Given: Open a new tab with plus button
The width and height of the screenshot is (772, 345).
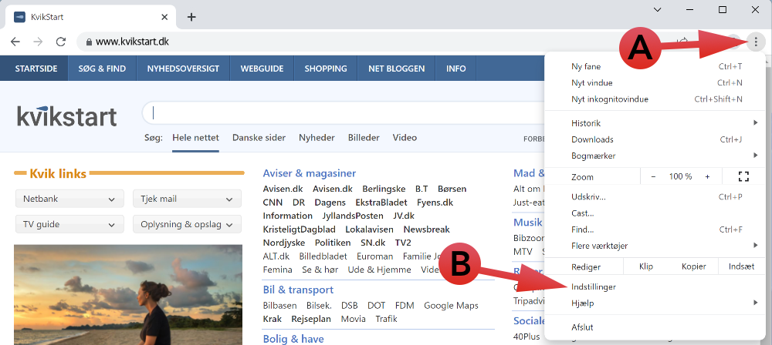Looking at the screenshot, I should pyautogui.click(x=191, y=17).
